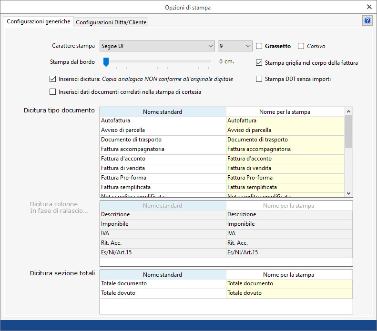The width and height of the screenshot is (377, 331).
Task: Select standard name cell Fattura di vendita
Action: [163, 169]
